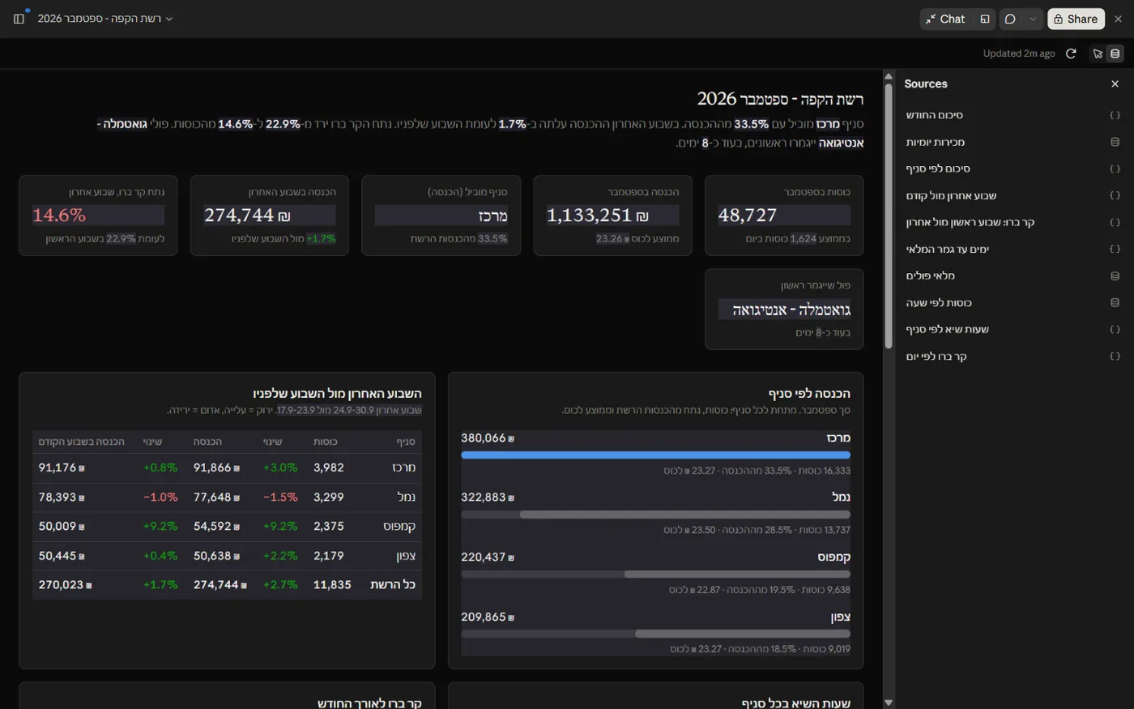Click the braces icon for שעות שיא לפי סניף
Image resolution: width=1134 pixels, height=709 pixels.
point(1115,329)
